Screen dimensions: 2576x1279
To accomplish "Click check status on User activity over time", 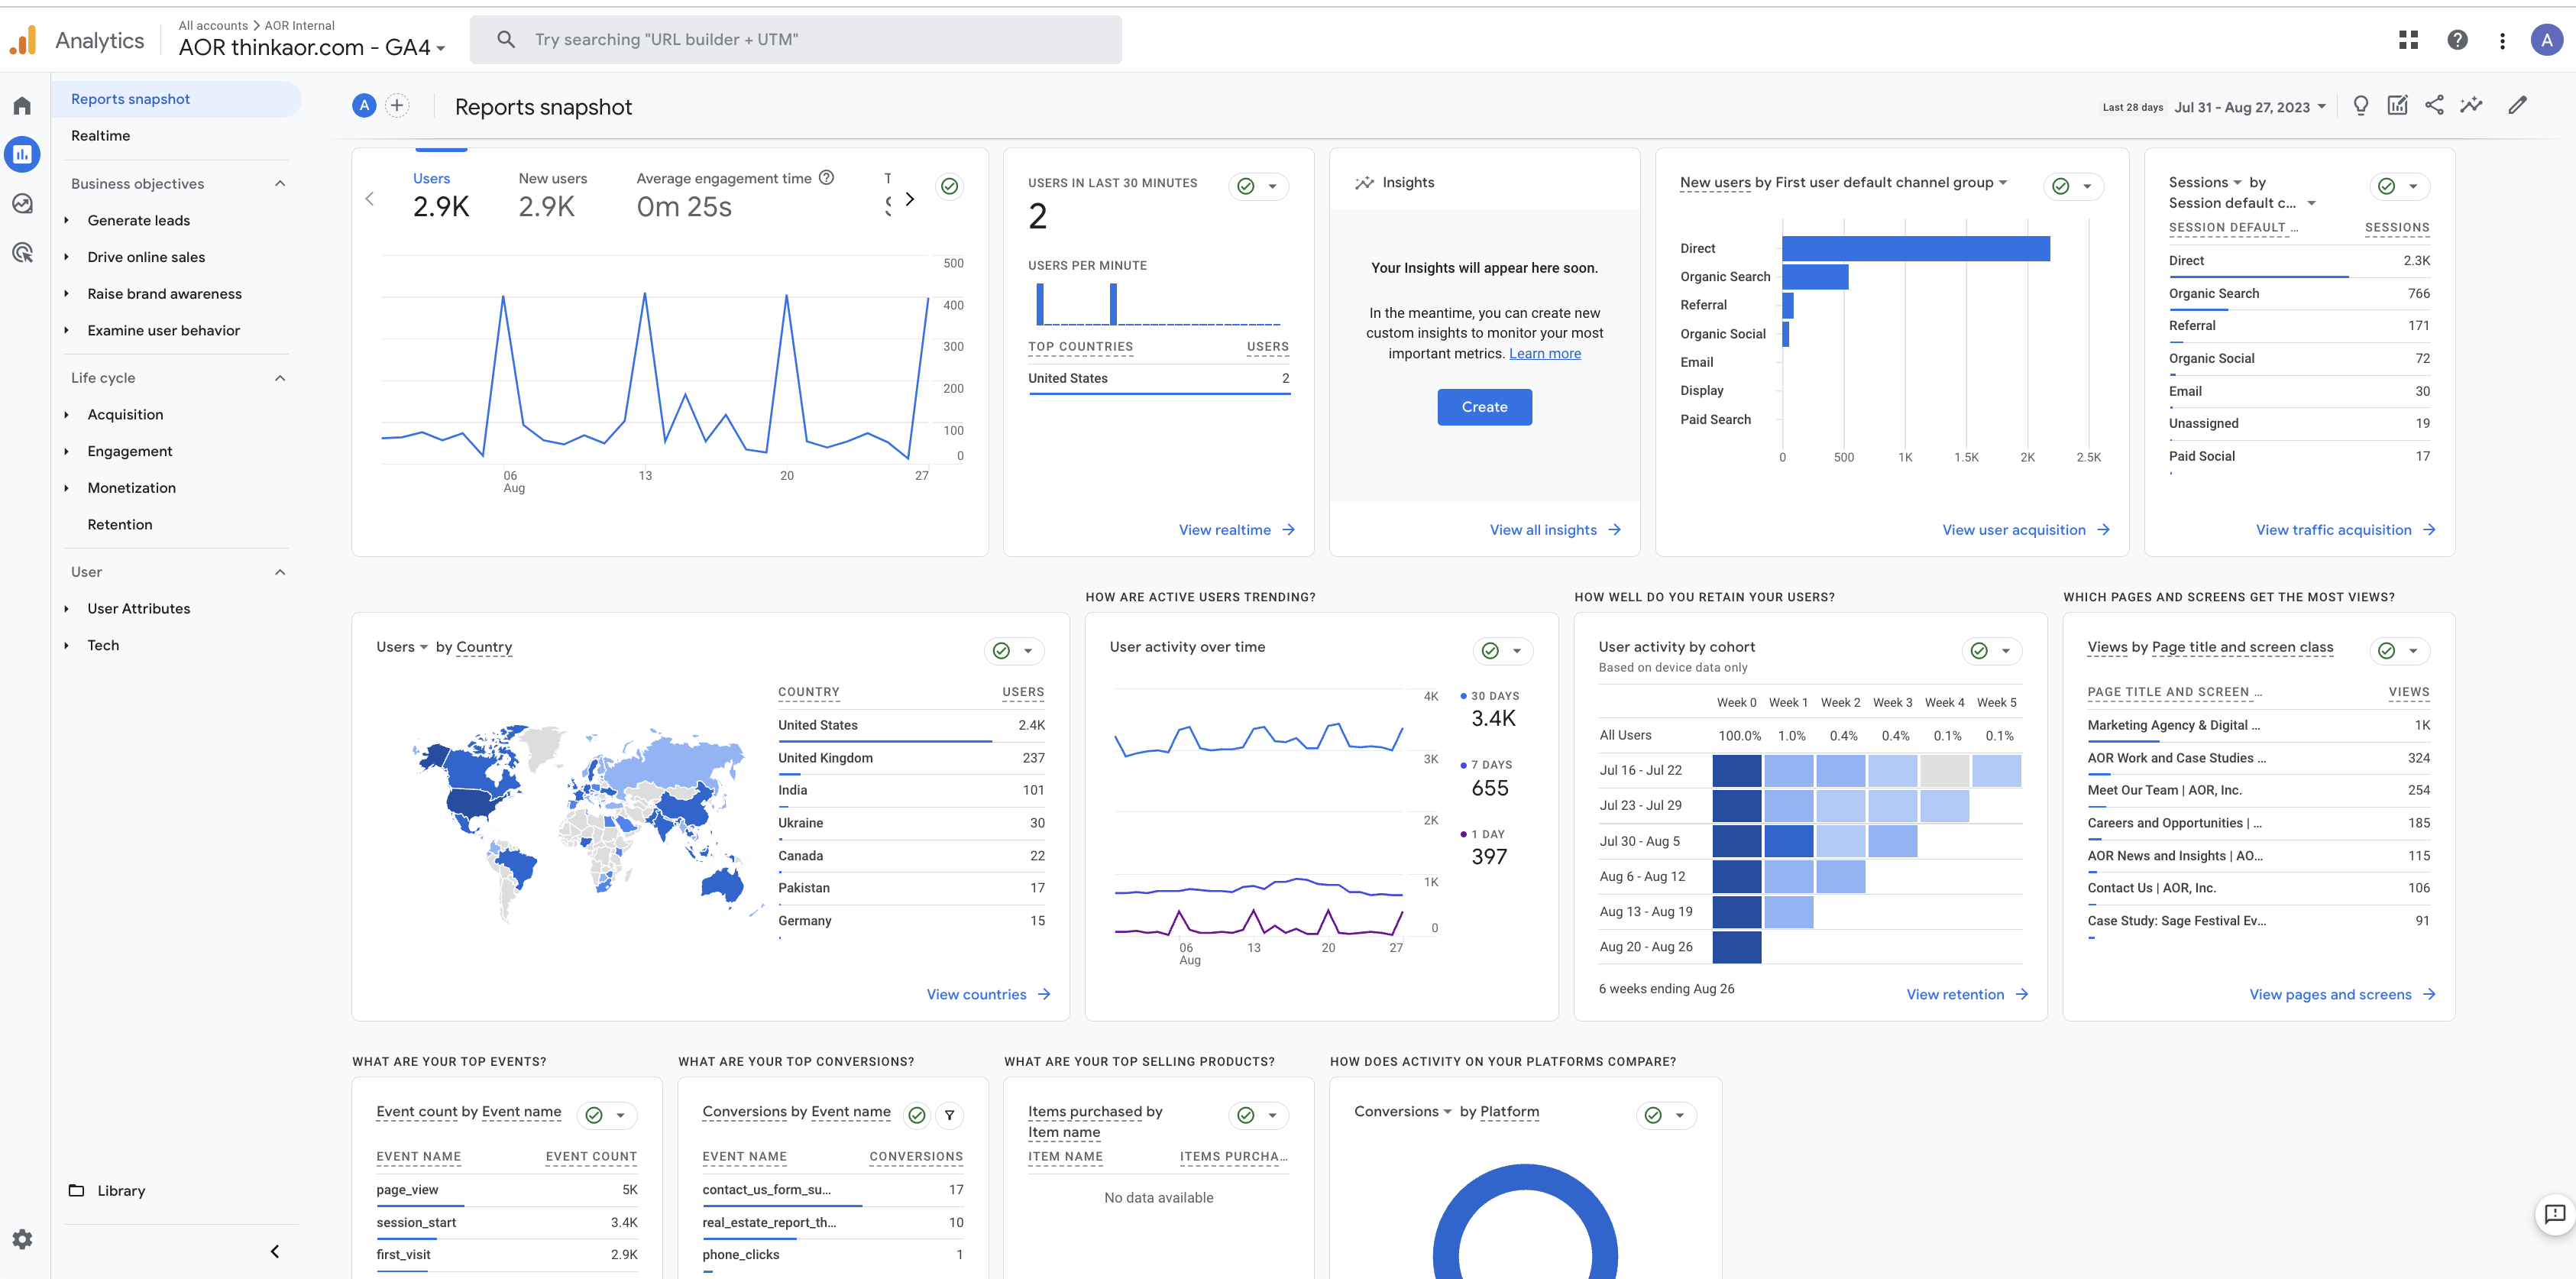I will coord(1490,651).
